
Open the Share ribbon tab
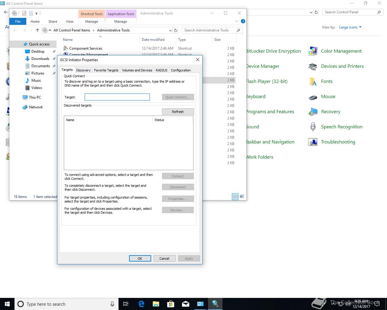pos(53,21)
